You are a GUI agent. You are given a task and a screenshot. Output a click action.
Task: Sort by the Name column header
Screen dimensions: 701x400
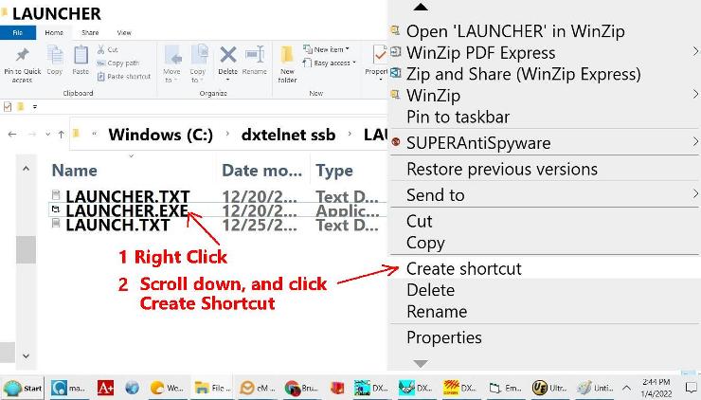[75, 171]
